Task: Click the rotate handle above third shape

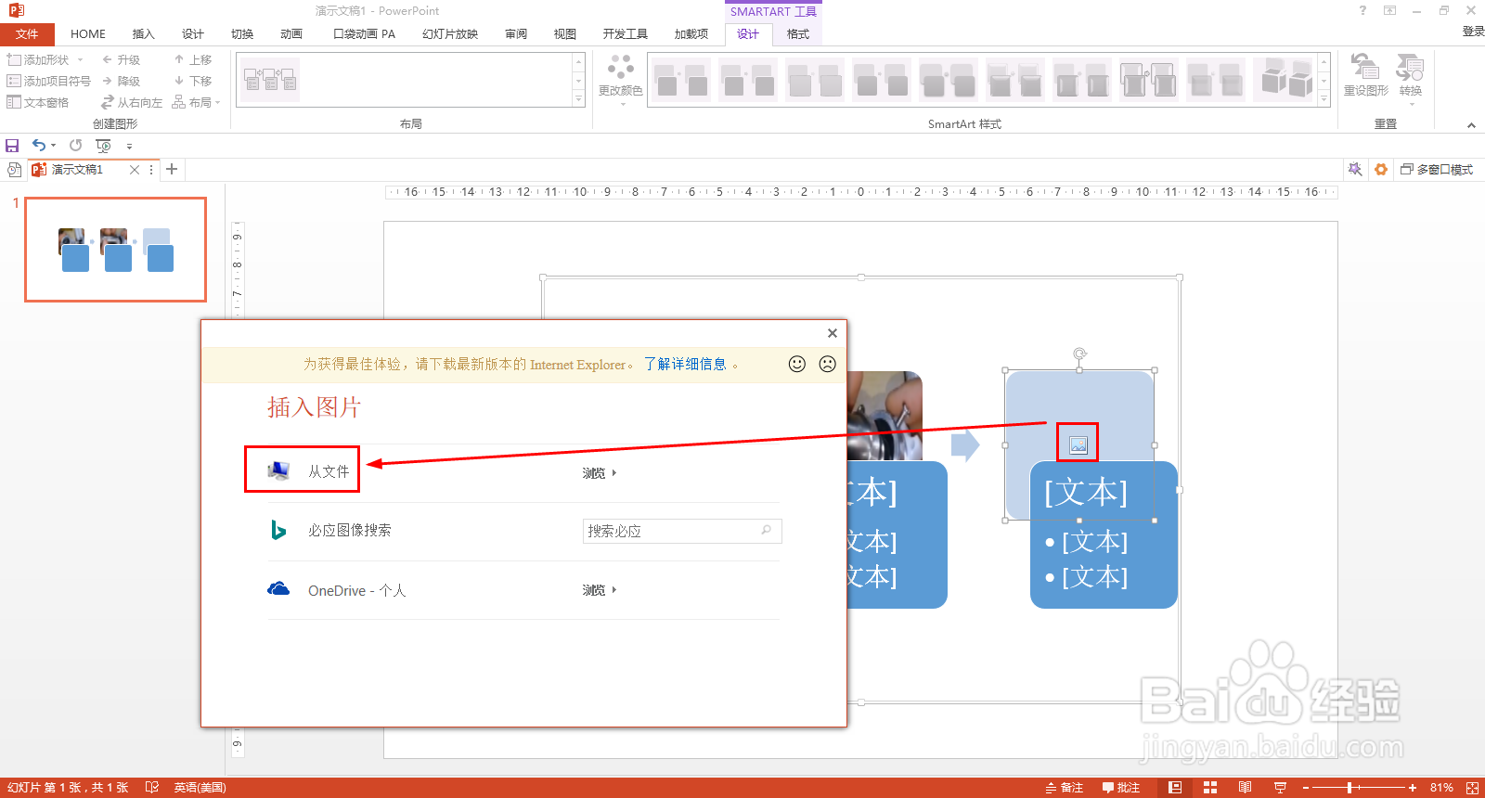Action: click(x=1079, y=354)
